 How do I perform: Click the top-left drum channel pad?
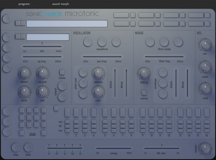[121, 15]
